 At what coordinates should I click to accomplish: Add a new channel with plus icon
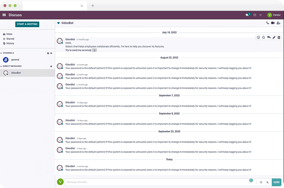51,53
